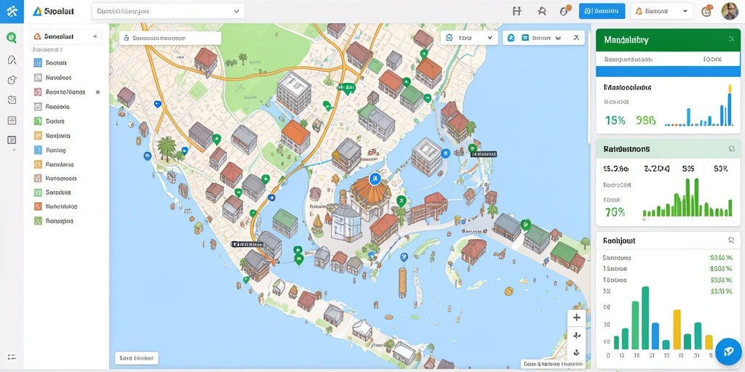Click the map search field with lock icon
The image size is (745, 372).
coord(170,38)
